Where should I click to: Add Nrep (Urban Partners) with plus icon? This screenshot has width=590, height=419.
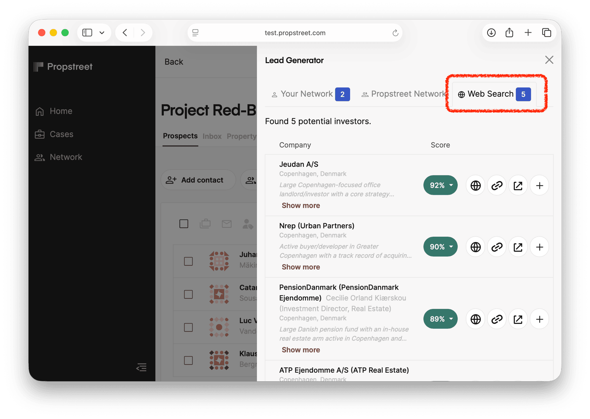pos(540,247)
